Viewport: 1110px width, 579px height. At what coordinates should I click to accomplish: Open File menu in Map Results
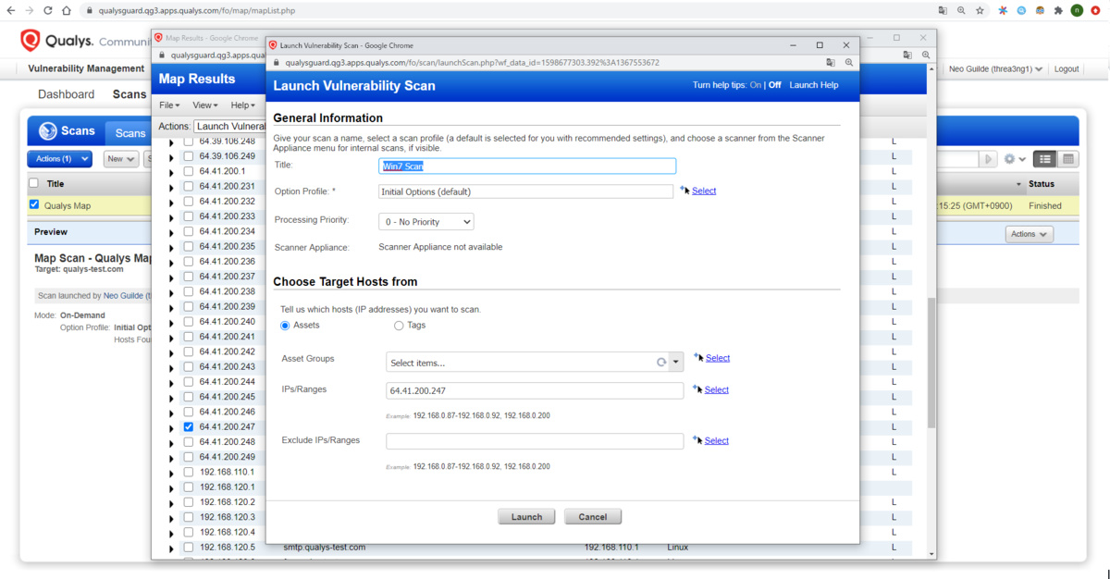click(169, 105)
